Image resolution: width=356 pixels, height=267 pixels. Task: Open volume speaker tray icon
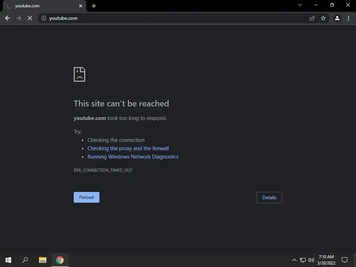[311, 260]
